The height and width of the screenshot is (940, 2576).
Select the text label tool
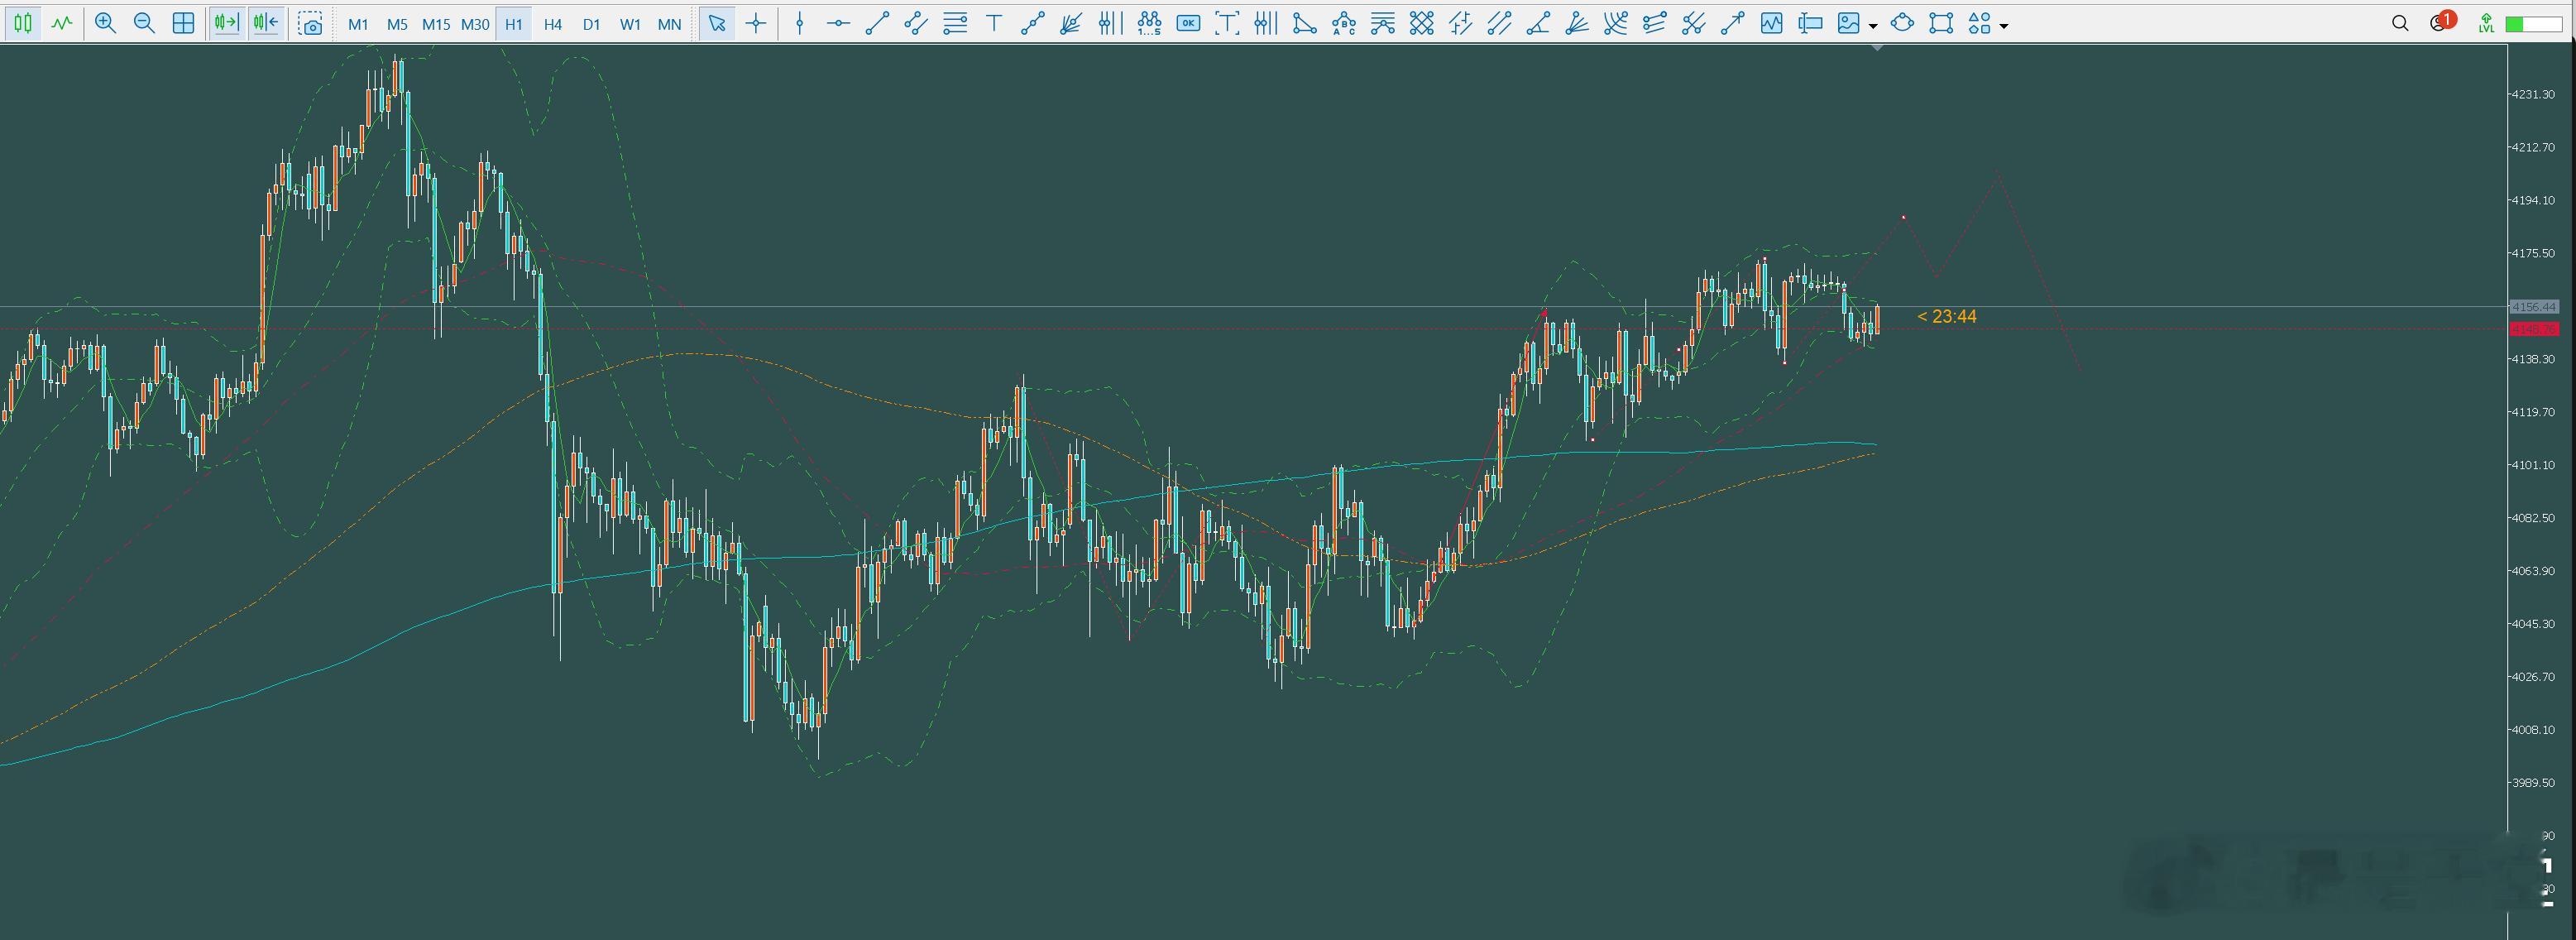coord(994,24)
